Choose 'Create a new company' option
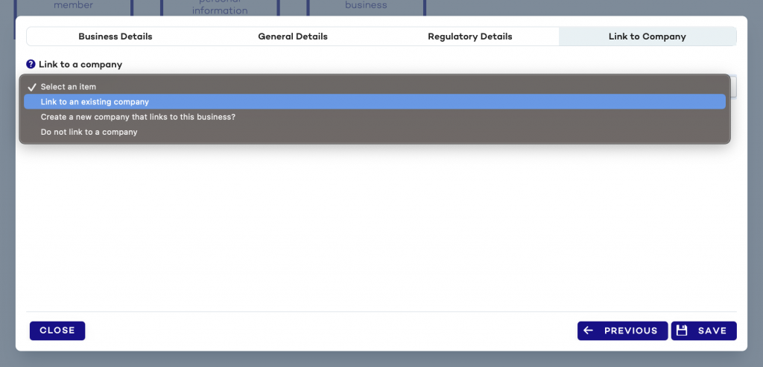 point(375,117)
